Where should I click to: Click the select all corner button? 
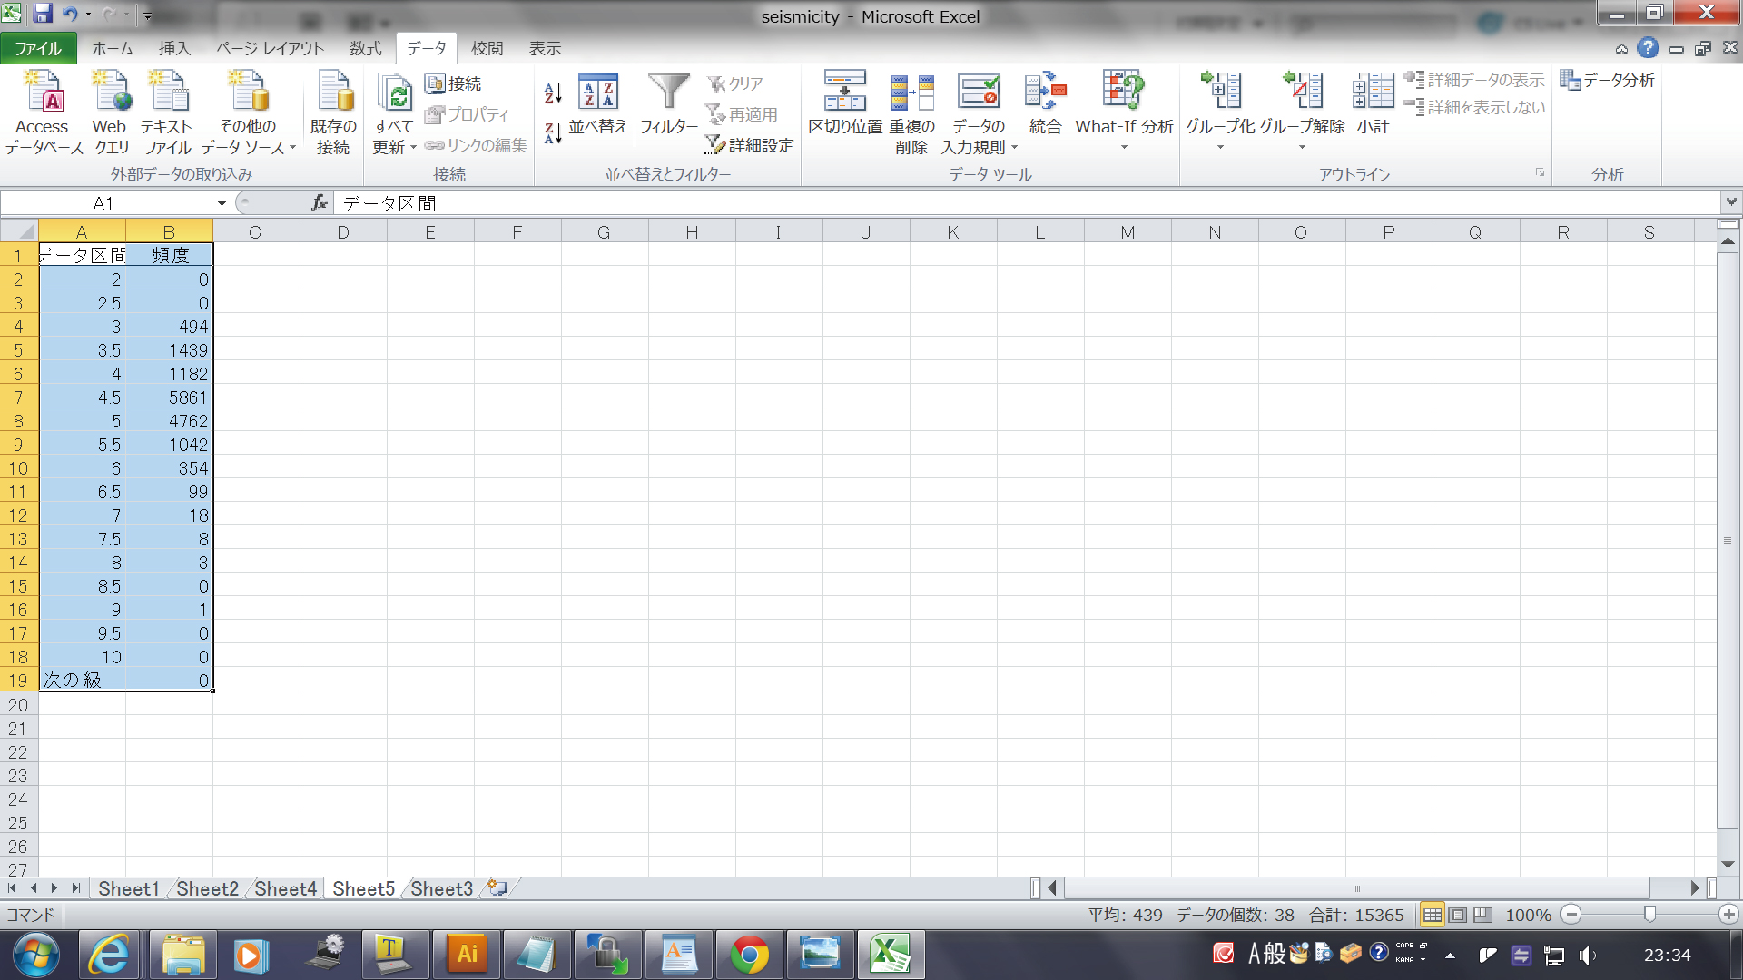19,231
